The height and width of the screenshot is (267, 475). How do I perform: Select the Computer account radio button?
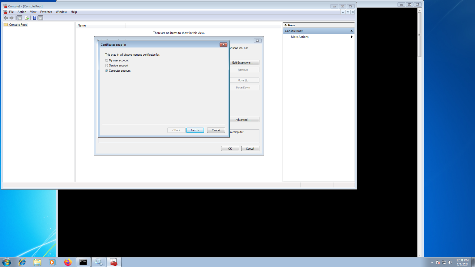coord(107,71)
